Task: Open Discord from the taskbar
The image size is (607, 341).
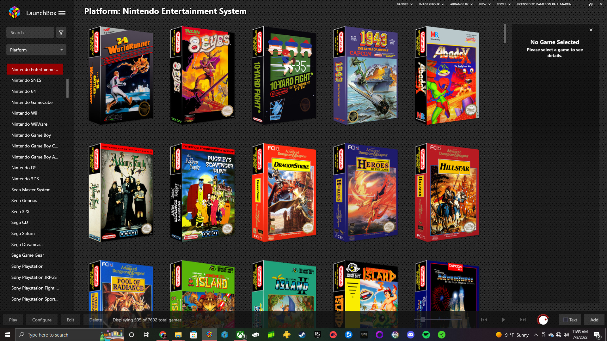Action: [x=411, y=335]
